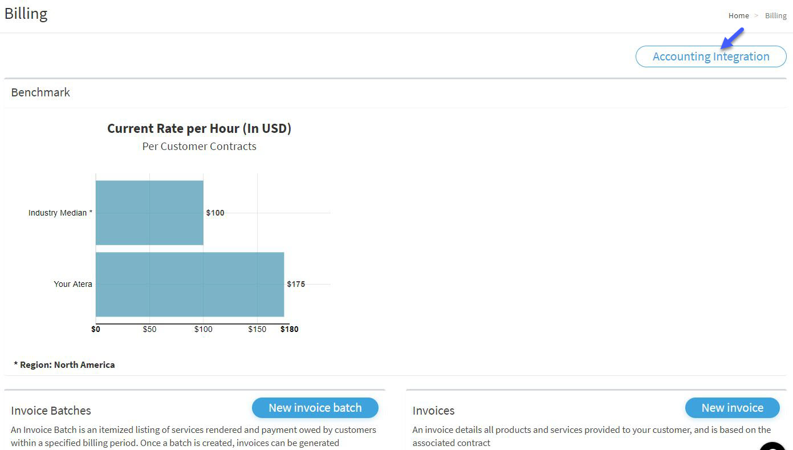Open the Accounting Integration button
The width and height of the screenshot is (793, 450).
711,56
